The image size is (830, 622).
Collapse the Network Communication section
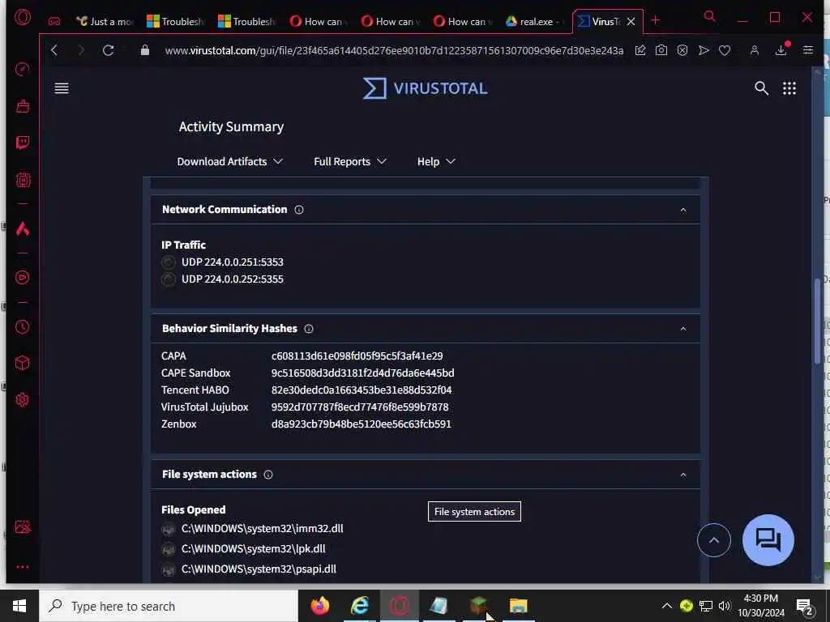click(683, 210)
